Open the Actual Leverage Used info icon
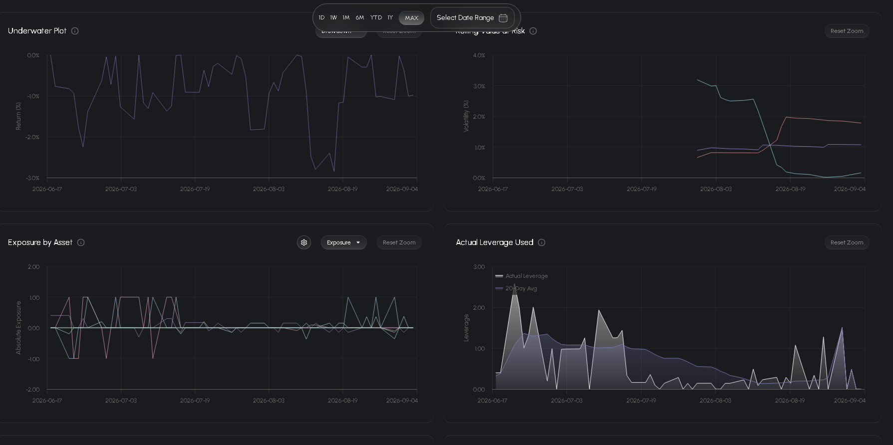The image size is (893, 445). 542,242
